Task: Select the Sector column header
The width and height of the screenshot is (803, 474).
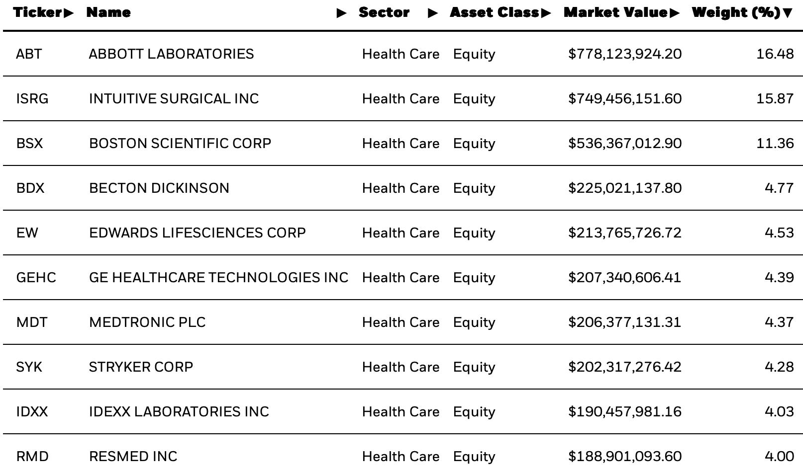Action: [x=384, y=12]
